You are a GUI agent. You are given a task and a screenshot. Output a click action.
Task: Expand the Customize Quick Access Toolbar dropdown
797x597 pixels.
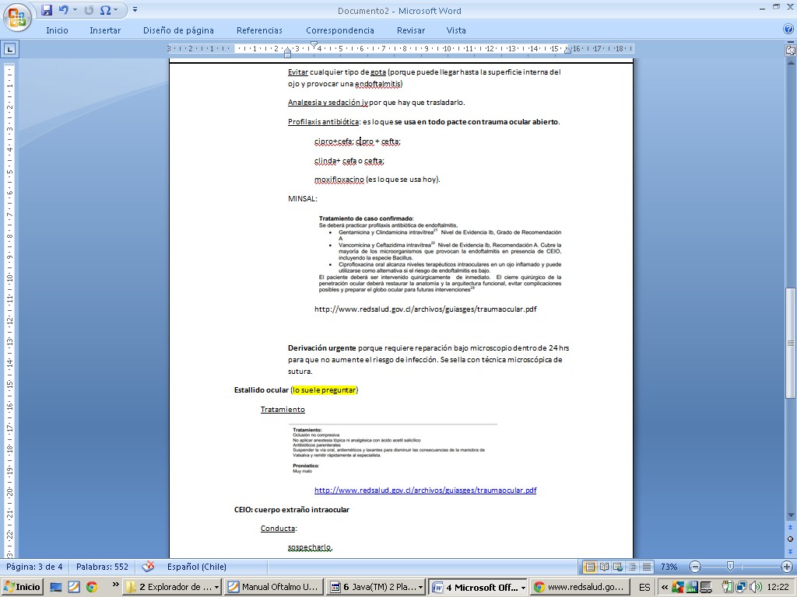(x=135, y=10)
